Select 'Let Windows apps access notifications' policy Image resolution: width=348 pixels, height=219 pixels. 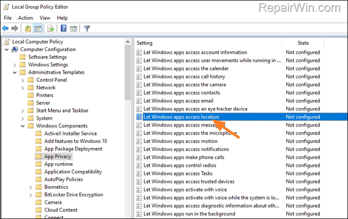point(186,149)
